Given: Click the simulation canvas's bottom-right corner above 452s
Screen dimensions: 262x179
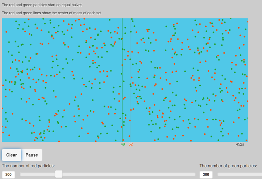Looking at the screenshot, I should click(246, 140).
